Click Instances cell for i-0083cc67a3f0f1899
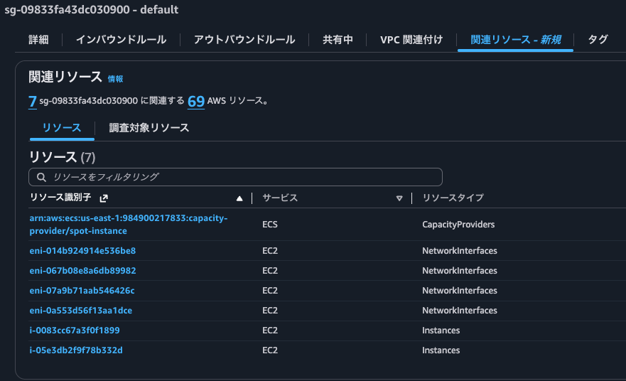Viewport: 626px width, 381px height. (441, 331)
